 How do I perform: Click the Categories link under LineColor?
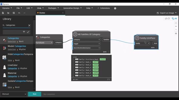[x=12, y=68]
